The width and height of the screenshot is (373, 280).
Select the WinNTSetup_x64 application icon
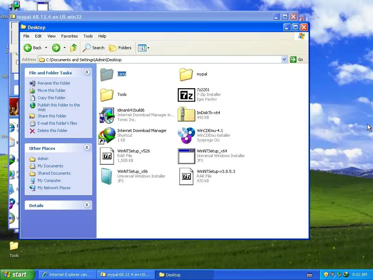point(186,156)
